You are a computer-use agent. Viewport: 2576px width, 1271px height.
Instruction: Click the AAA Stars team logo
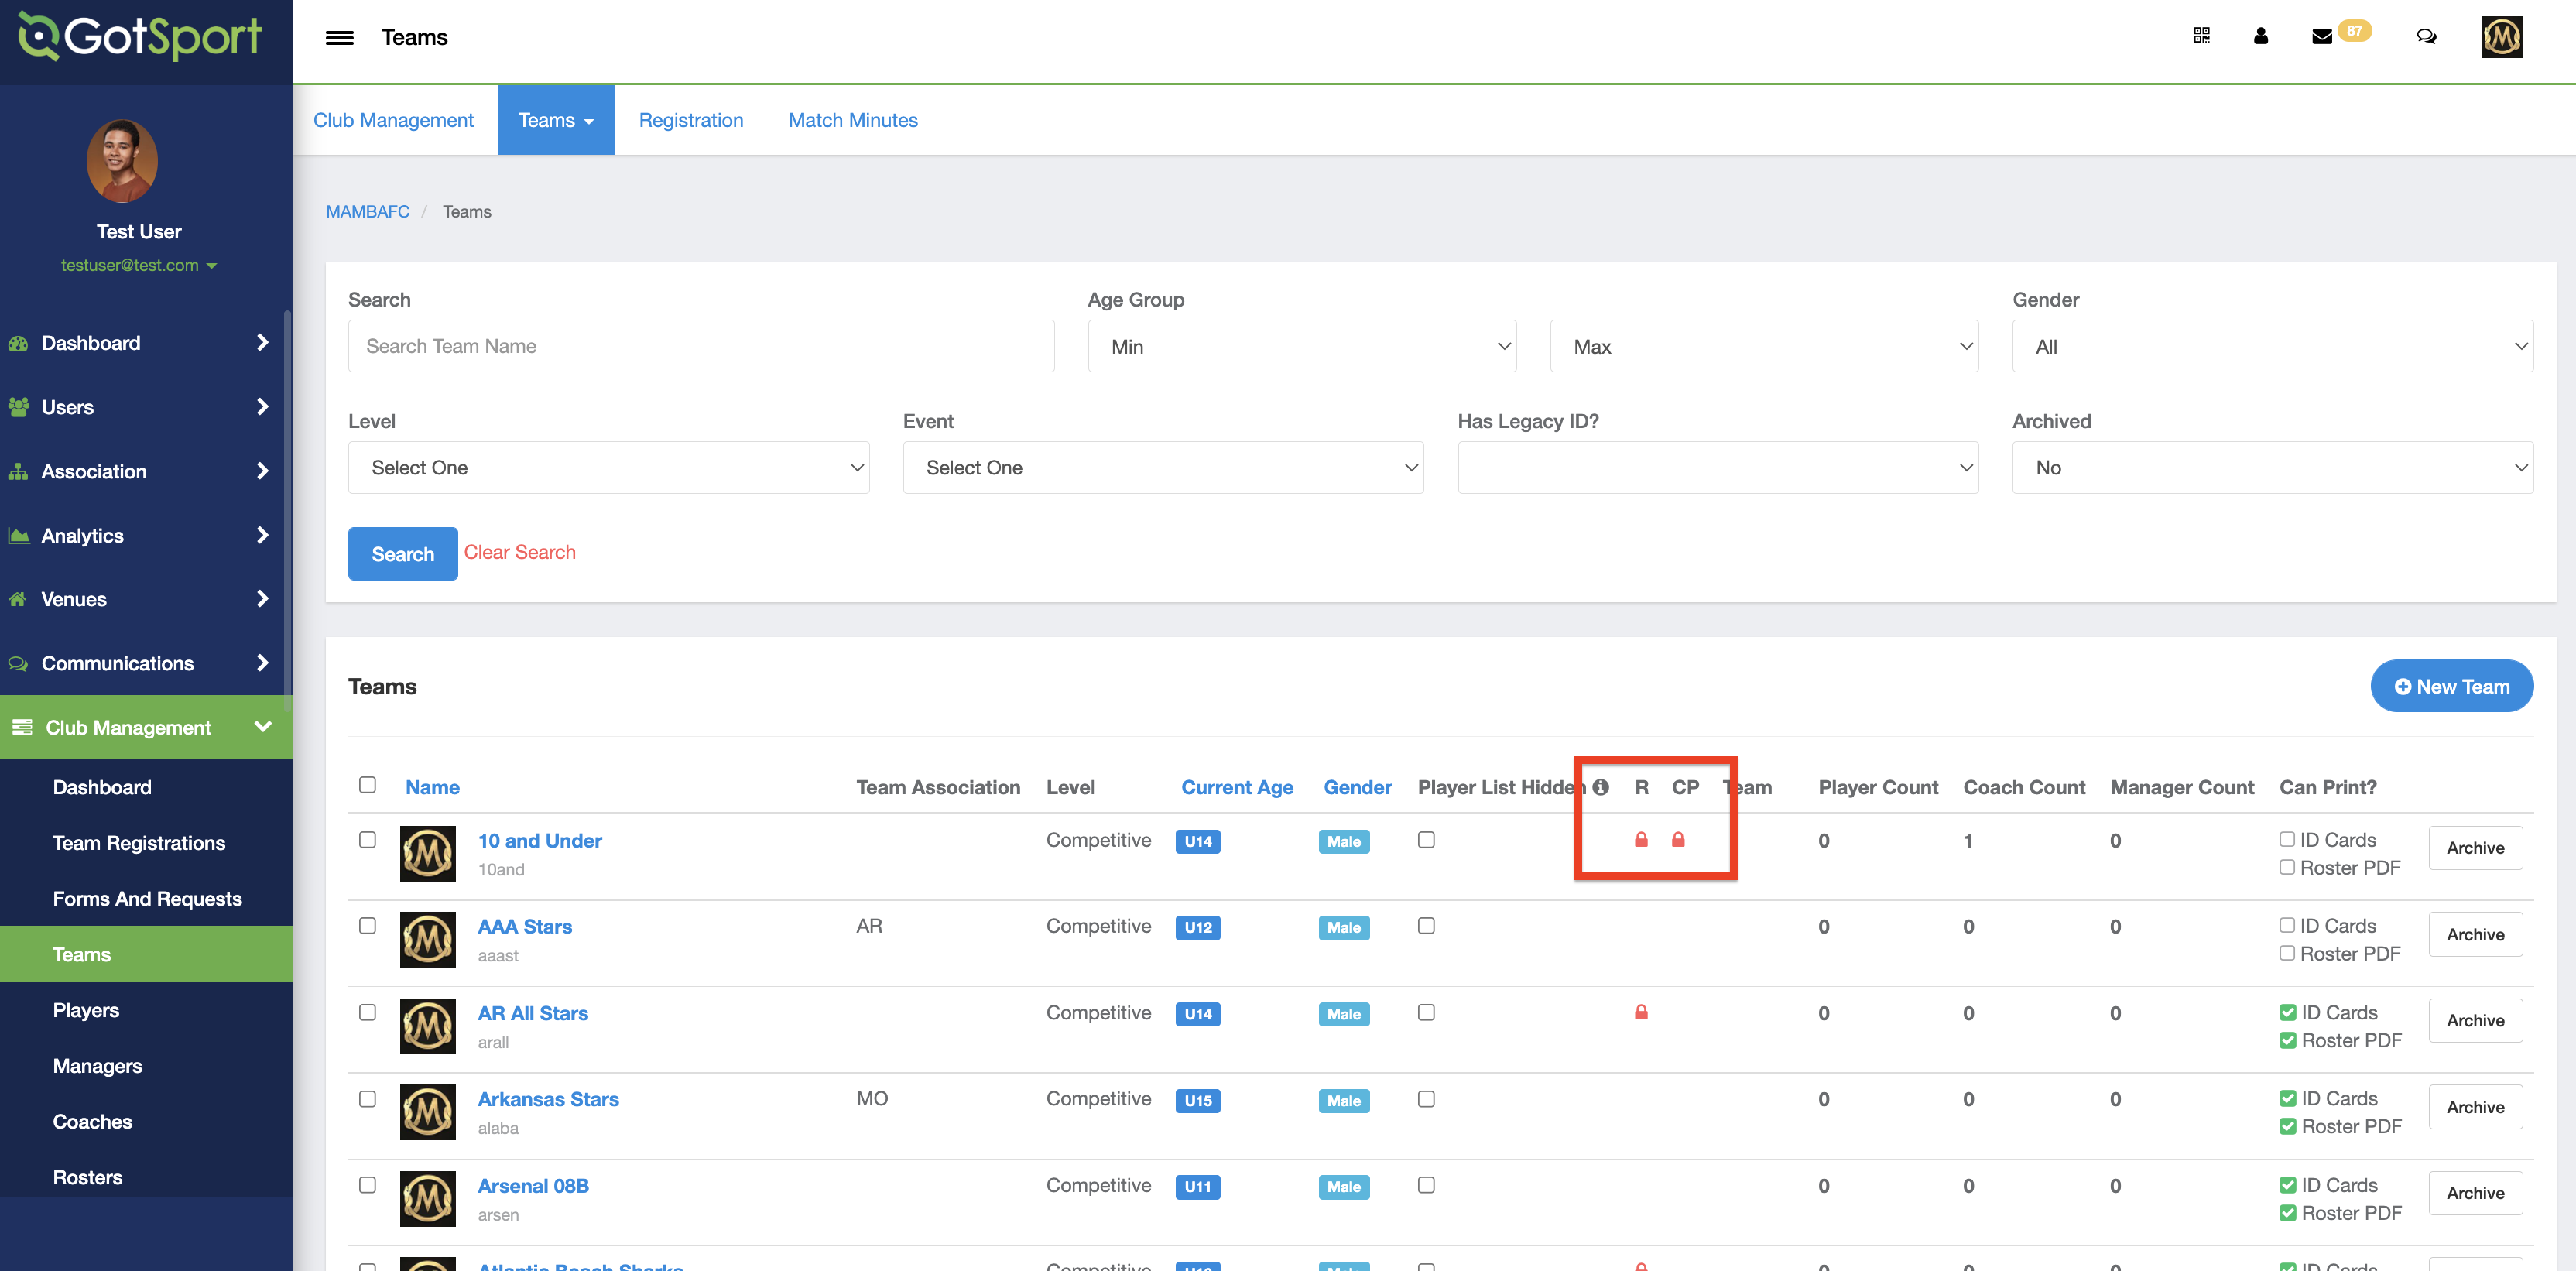(x=427, y=940)
